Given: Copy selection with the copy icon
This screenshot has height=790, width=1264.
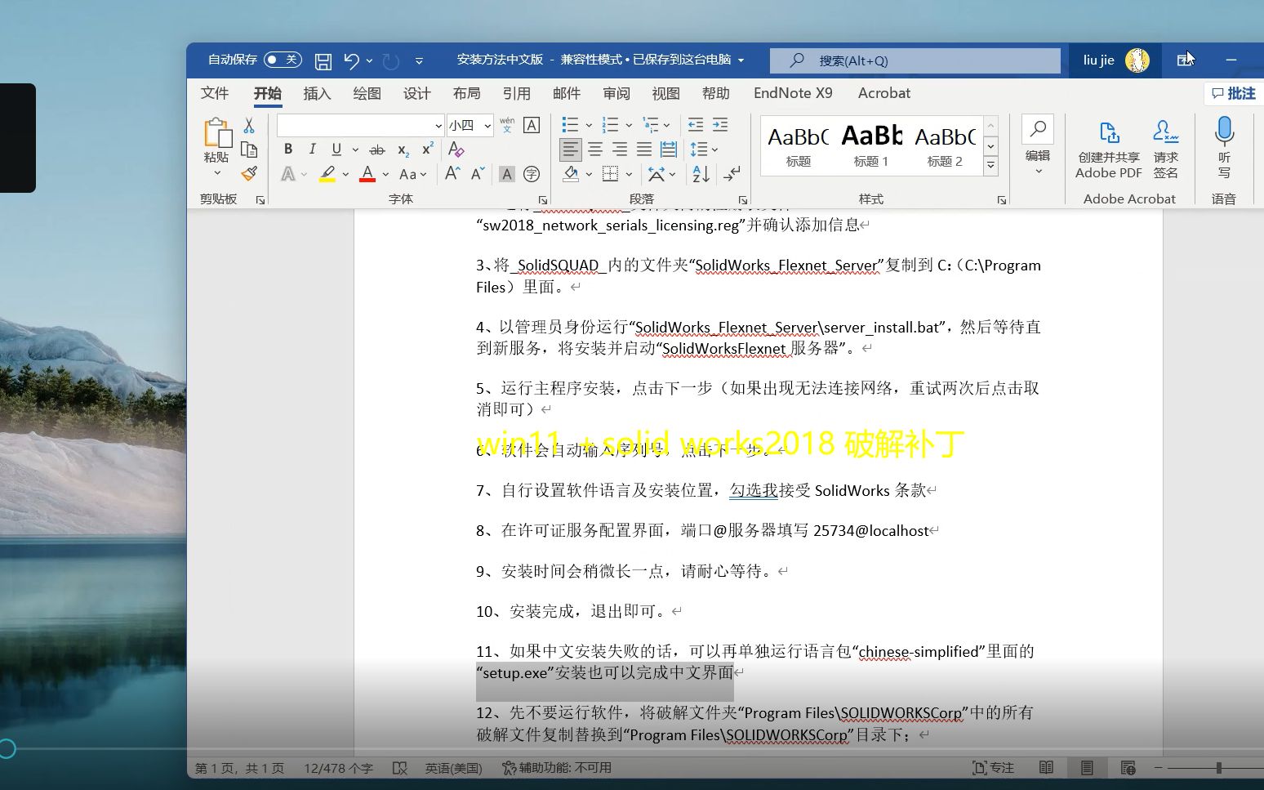Looking at the screenshot, I should pyautogui.click(x=249, y=150).
